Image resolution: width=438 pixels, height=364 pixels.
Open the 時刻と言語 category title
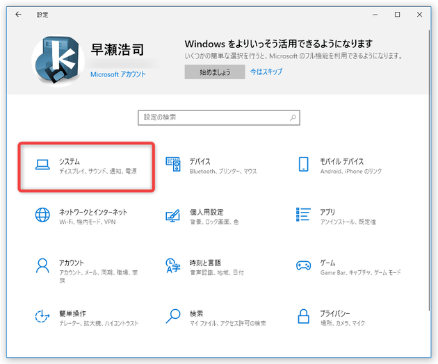point(205,263)
